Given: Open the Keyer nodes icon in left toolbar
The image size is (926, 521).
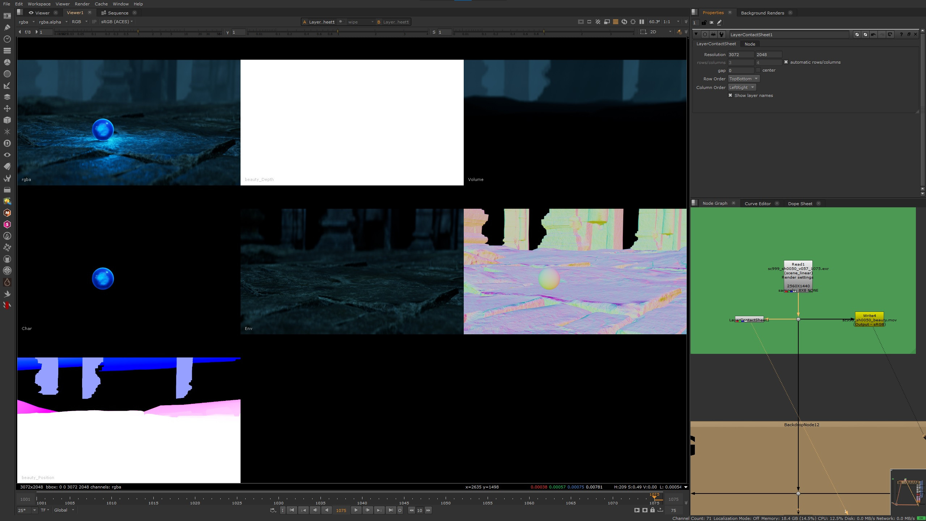Looking at the screenshot, I should click(7, 85).
